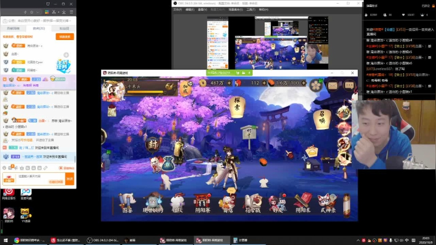Add jade with plus beside 112
The width and height of the screenshot is (436, 245).
[x=264, y=83]
